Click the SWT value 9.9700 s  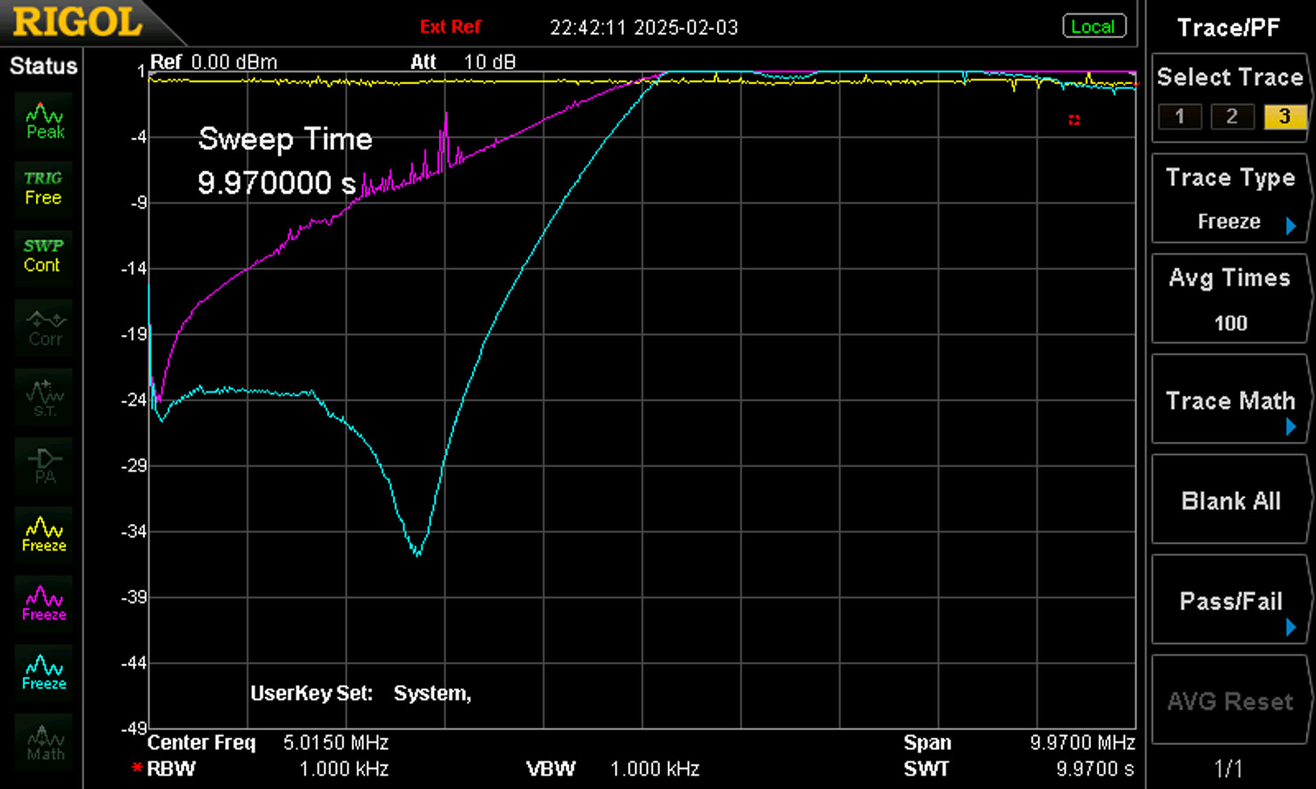point(1095,768)
